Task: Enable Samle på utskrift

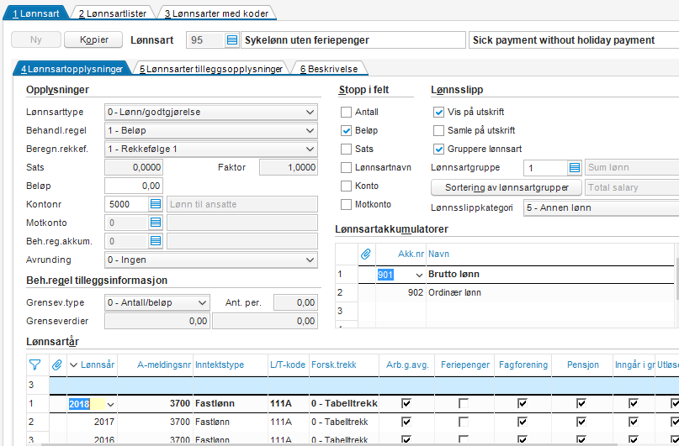Action: [x=438, y=130]
